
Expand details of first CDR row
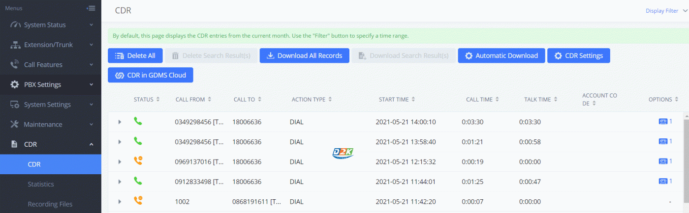click(120, 122)
